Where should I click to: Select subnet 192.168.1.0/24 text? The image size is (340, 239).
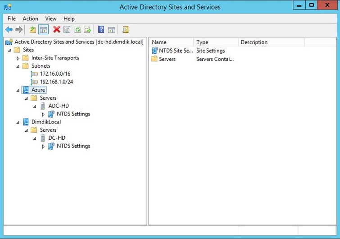(x=56, y=82)
